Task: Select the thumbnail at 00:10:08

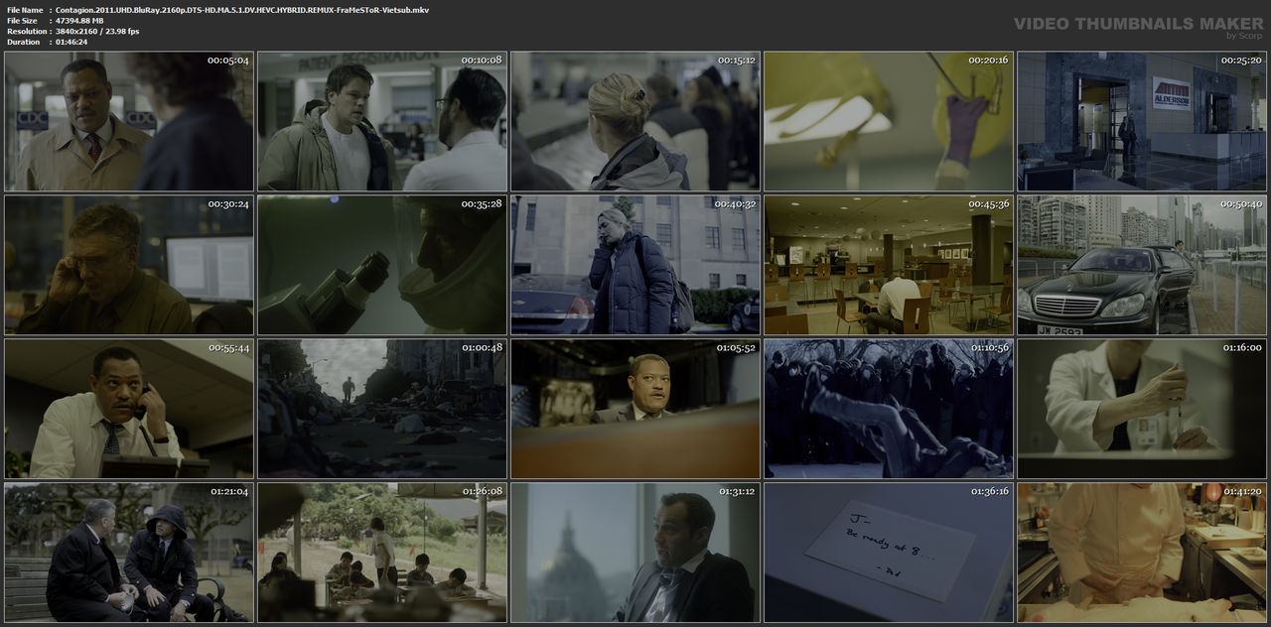Action: point(382,121)
